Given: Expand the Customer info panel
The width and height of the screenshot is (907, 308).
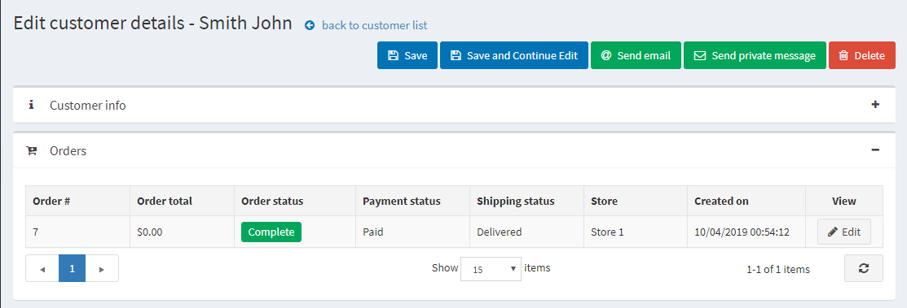Looking at the screenshot, I should click(x=875, y=104).
